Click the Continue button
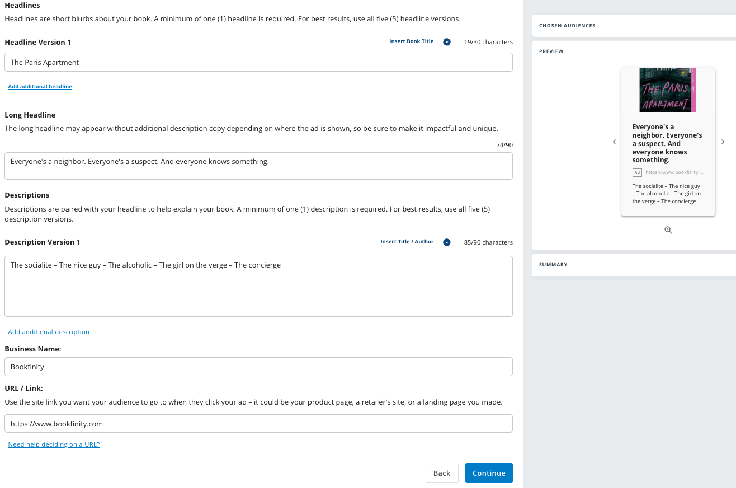 pyautogui.click(x=489, y=473)
